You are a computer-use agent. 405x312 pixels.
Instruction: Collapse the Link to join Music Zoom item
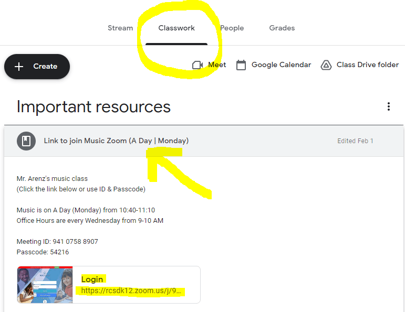pyautogui.click(x=203, y=141)
